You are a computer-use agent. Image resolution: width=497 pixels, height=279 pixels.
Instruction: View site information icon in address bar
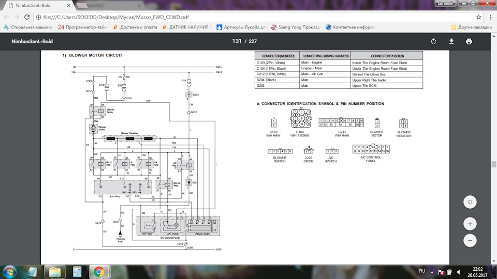coord(38,17)
